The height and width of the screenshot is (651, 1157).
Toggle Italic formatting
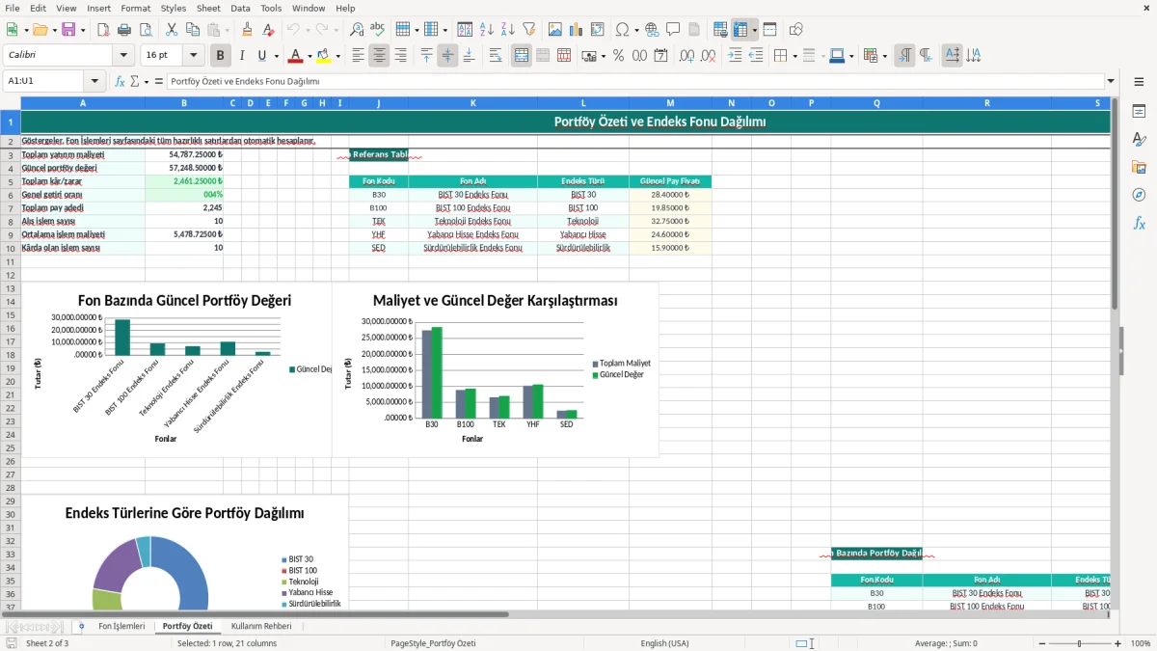click(x=241, y=56)
